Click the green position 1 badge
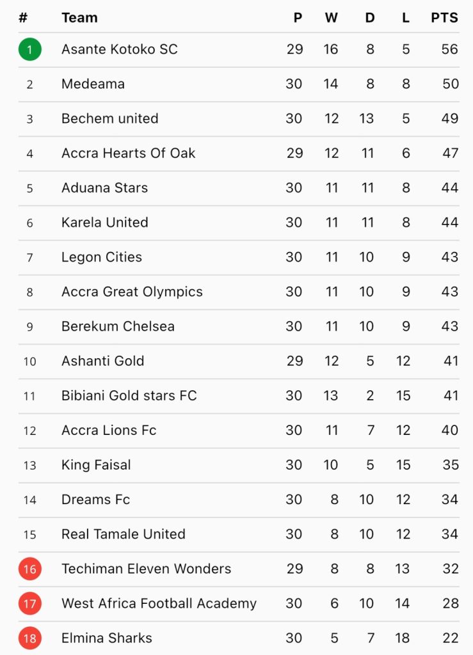This screenshot has height=655, width=473. click(29, 49)
